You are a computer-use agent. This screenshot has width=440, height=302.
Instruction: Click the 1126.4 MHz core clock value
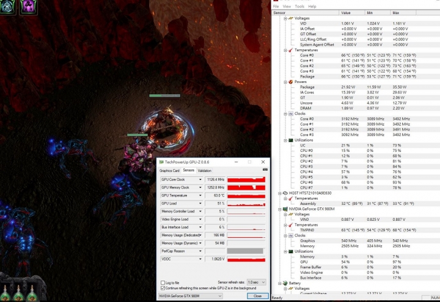tap(216, 179)
